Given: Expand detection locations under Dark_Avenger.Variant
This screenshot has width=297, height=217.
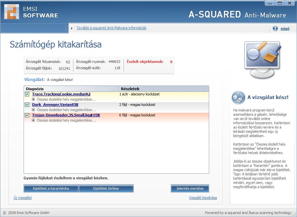Looking at the screenshot, I should point(33,110).
